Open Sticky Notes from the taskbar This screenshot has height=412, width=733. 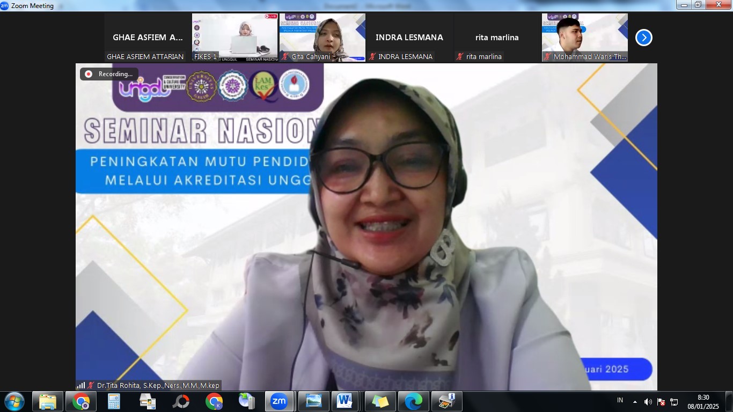coord(380,401)
